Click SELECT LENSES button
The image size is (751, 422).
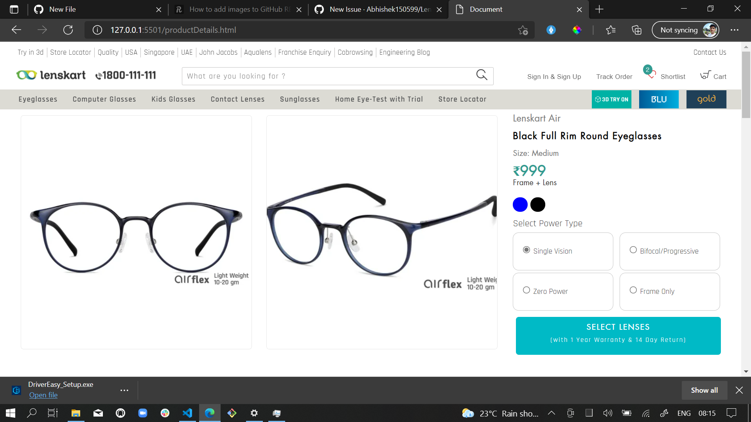pyautogui.click(x=618, y=336)
